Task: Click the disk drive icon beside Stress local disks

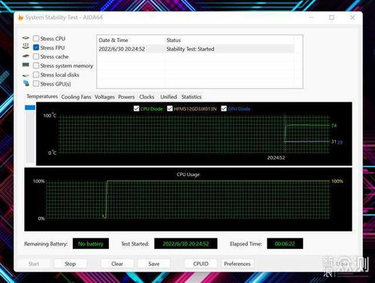Action: (x=26, y=75)
